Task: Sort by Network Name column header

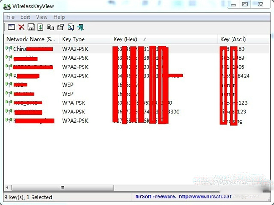Action: [32, 39]
